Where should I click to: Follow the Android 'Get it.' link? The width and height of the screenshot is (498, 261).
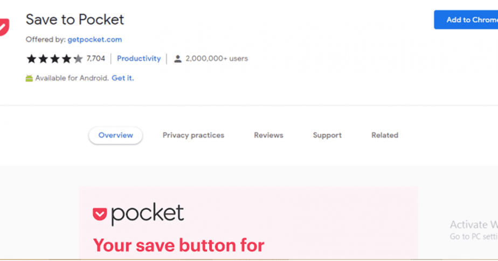(x=123, y=78)
